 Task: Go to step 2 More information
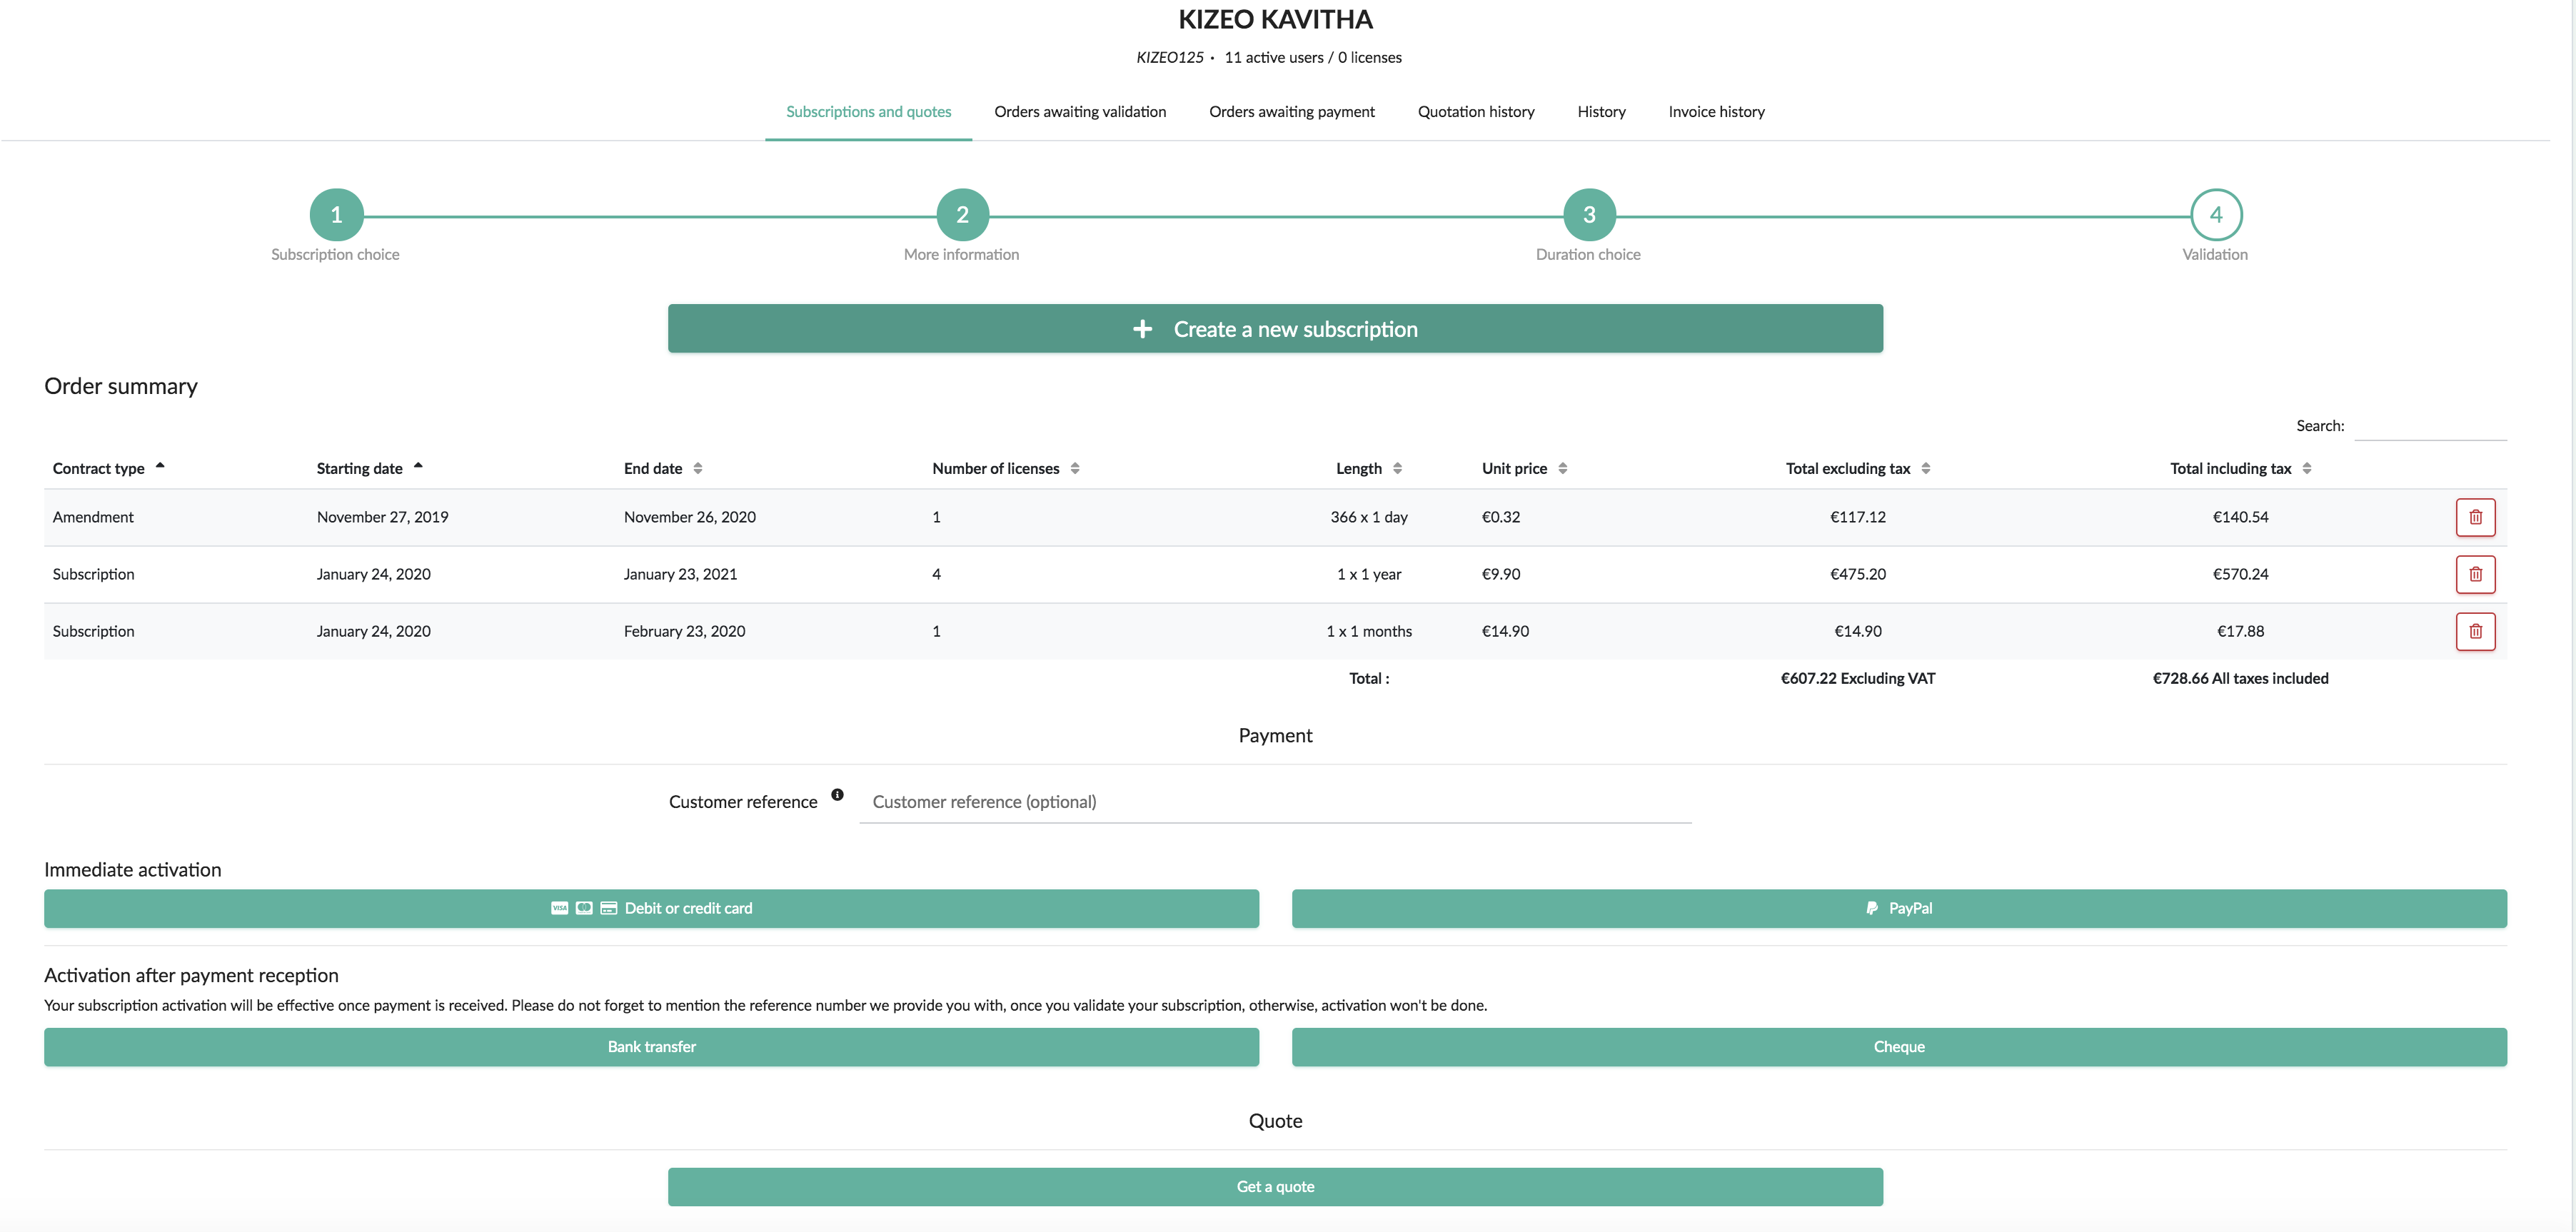coord(962,214)
